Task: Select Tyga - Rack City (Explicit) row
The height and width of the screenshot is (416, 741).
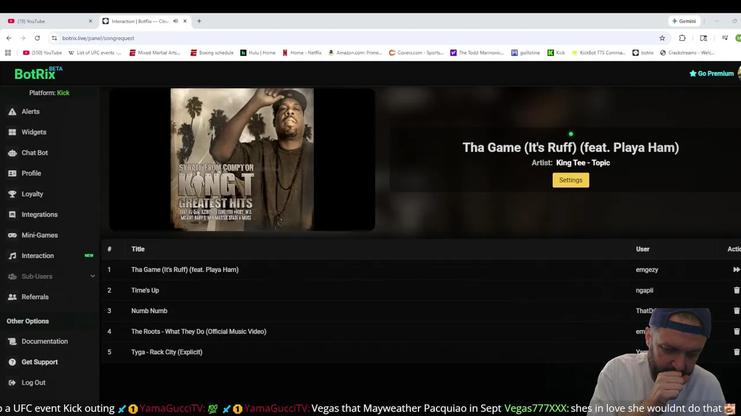Action: (420, 352)
